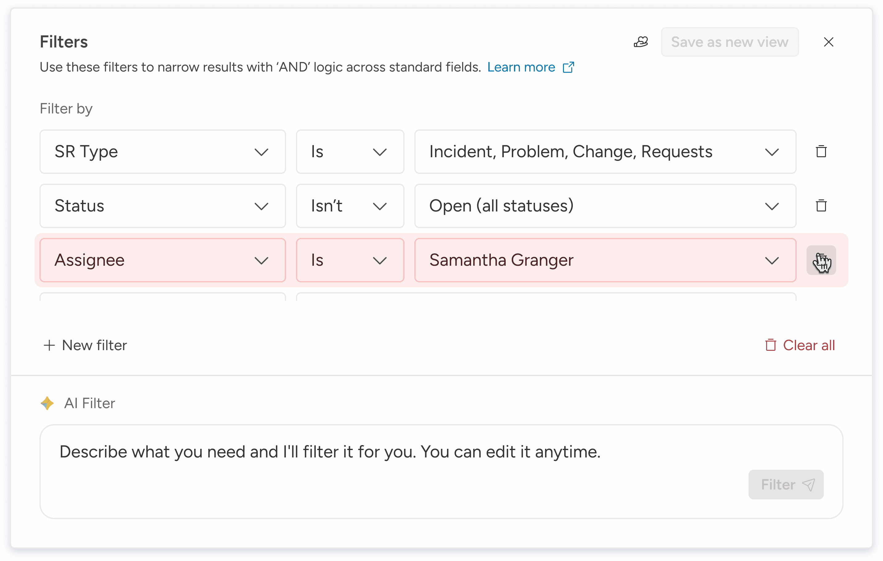This screenshot has height=561, width=883.
Task: Click the feedback heart-hand icon
Action: 641,42
